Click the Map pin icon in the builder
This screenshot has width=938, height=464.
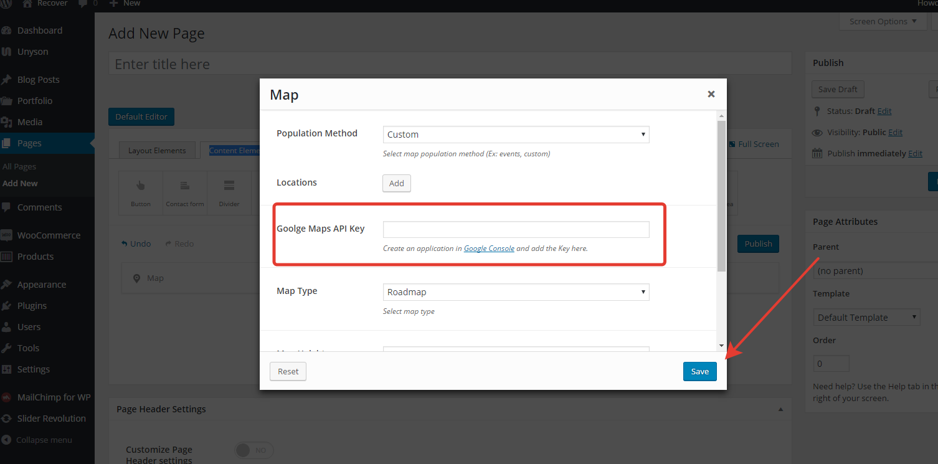137,278
